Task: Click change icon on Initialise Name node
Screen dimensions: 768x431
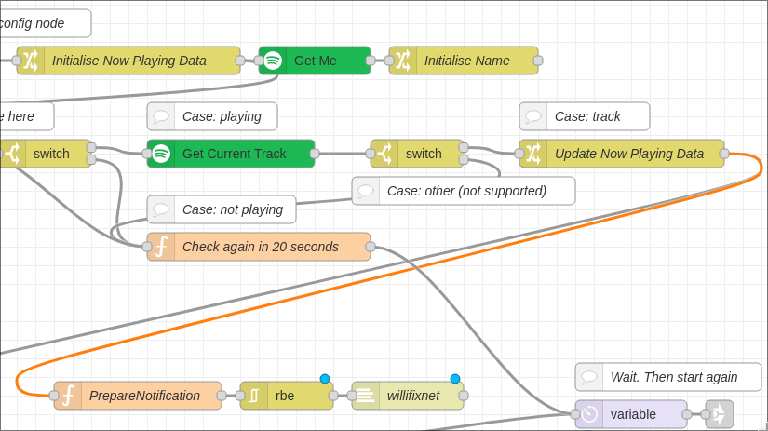Action: pyautogui.click(x=403, y=61)
